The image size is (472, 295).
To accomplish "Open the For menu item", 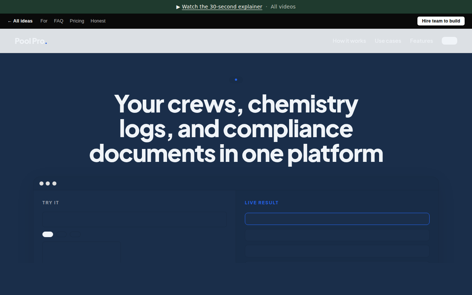I will (44, 21).
